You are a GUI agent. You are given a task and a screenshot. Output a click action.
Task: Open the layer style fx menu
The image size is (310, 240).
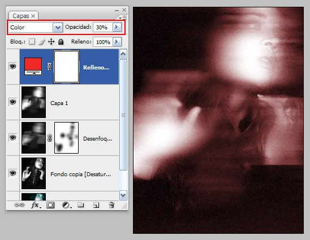click(36, 205)
